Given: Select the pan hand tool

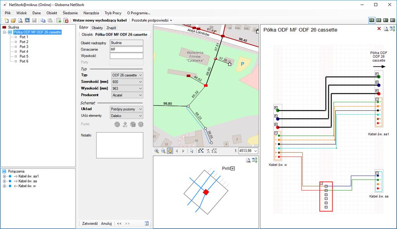Looking at the screenshot, I should 170,151.
